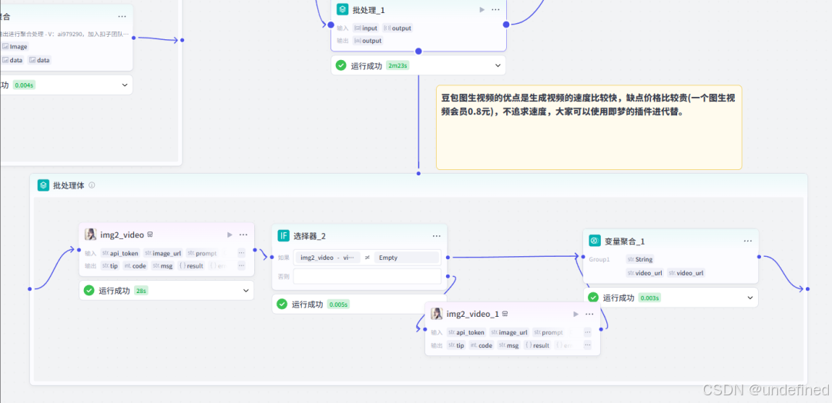Click the output port of the 变量聚合_1 node
Screen dimensions: 832x403
click(x=760, y=256)
